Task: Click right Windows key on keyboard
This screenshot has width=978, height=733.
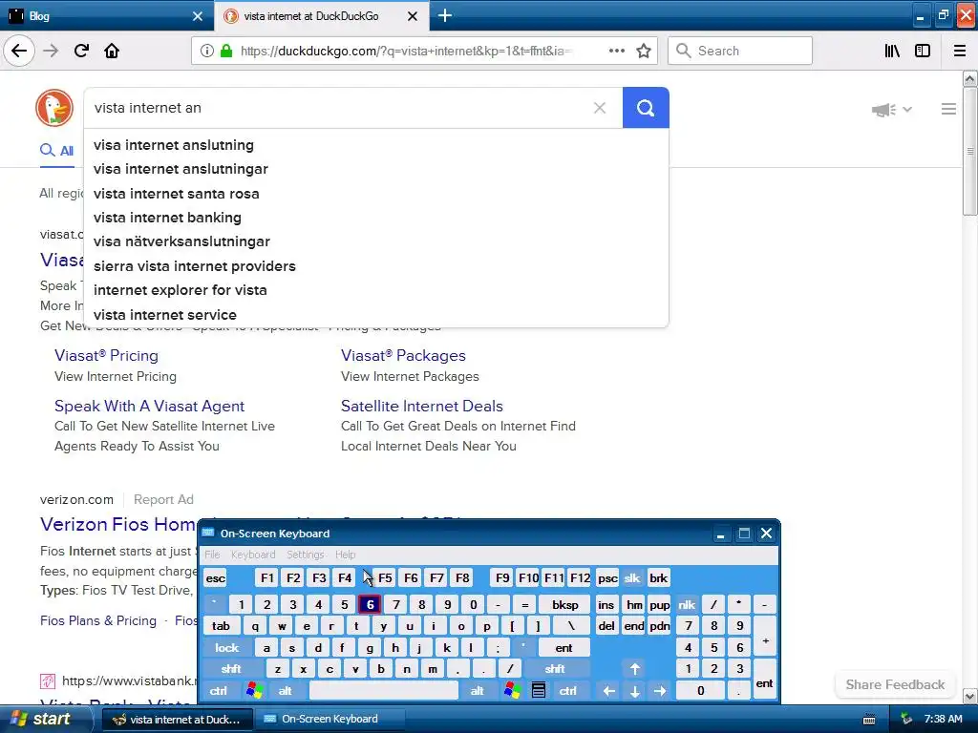Action: (x=512, y=691)
